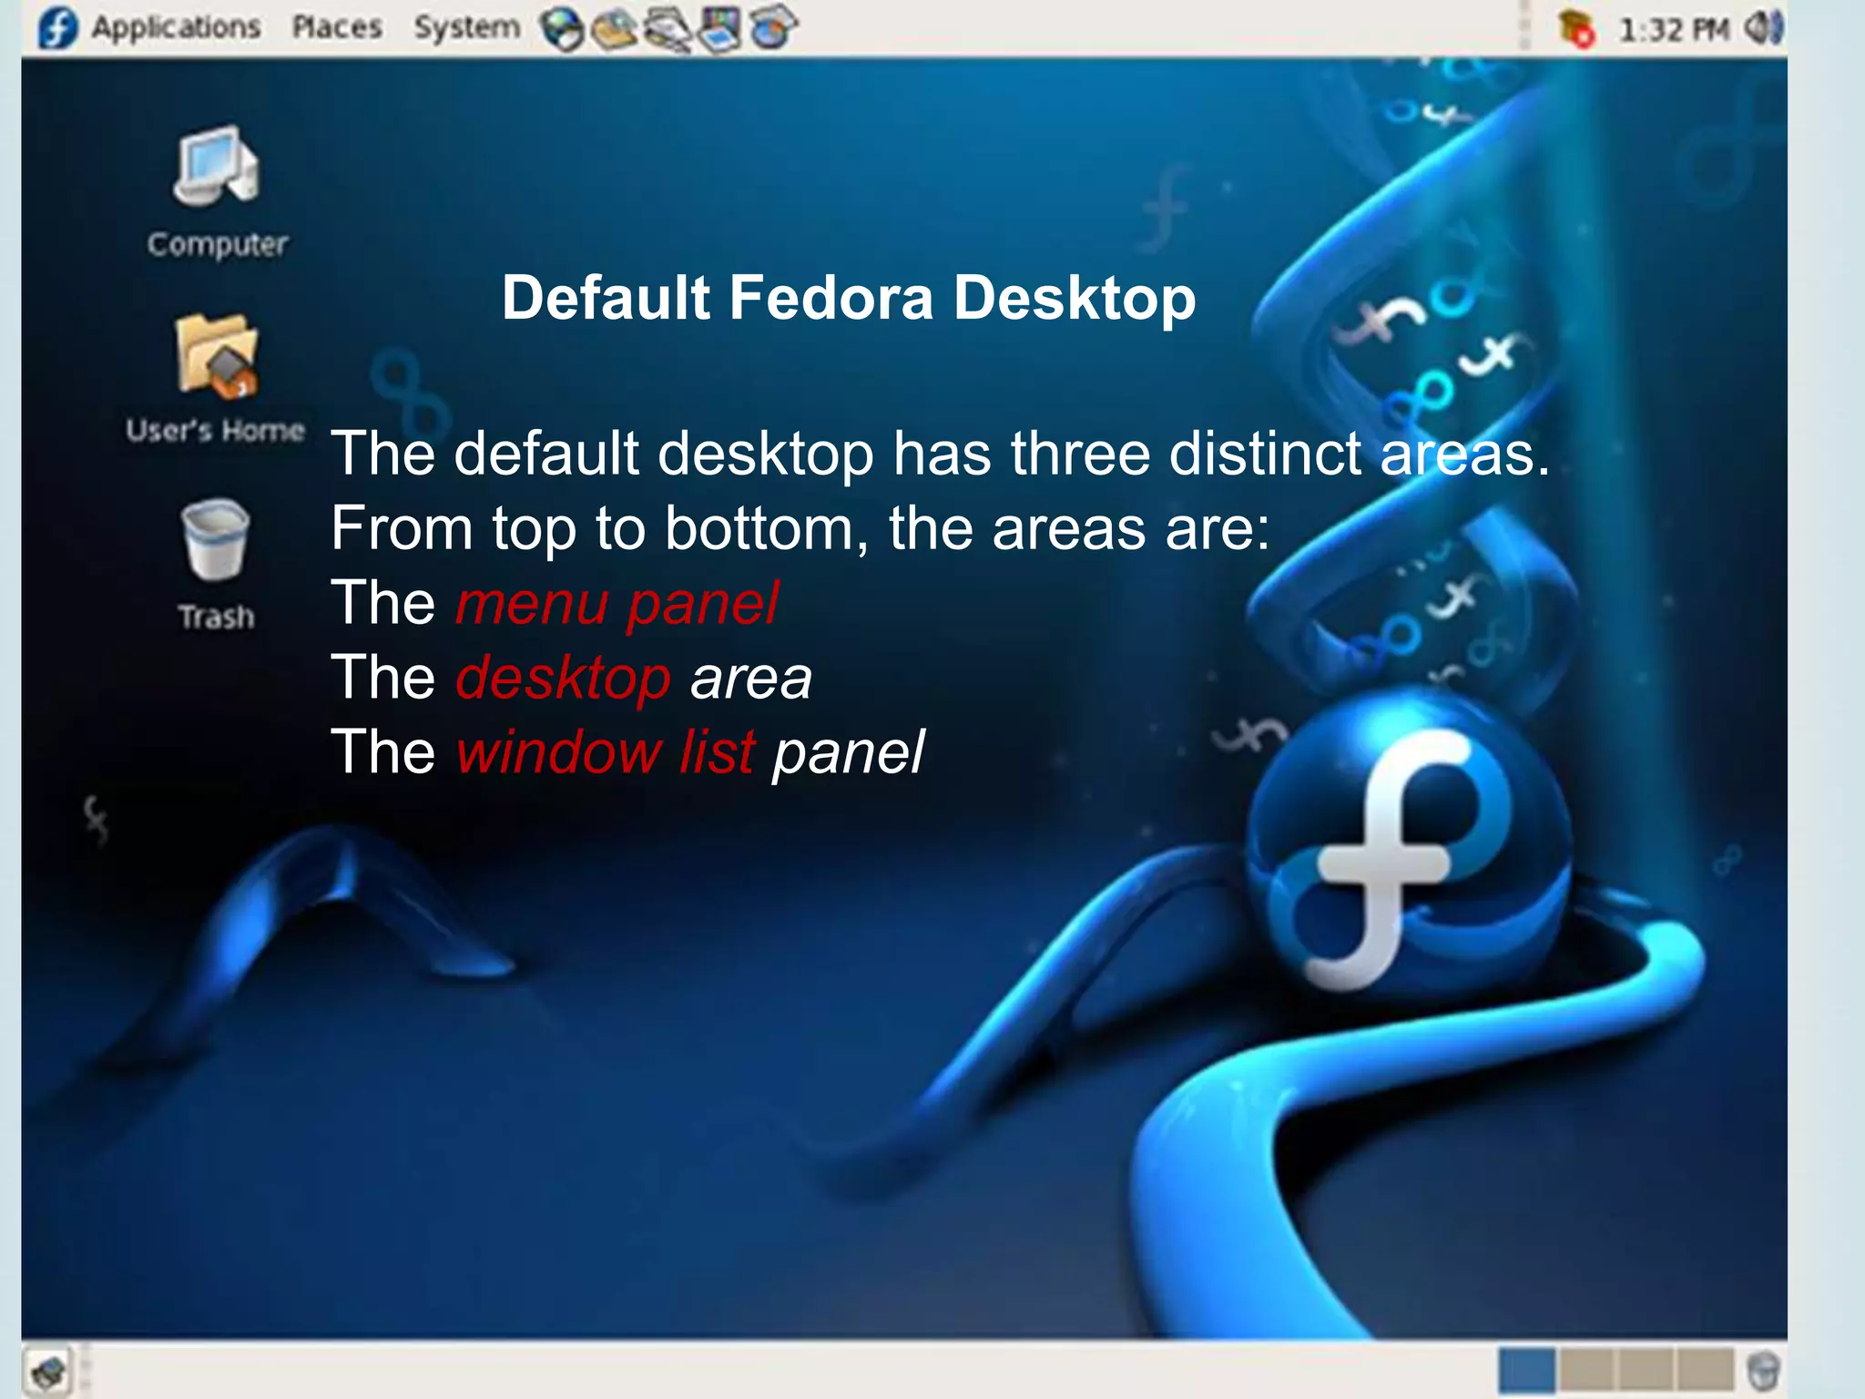Screen dimensions: 1865x1399
Task: Click the red 'desktop' text
Action: point(563,679)
